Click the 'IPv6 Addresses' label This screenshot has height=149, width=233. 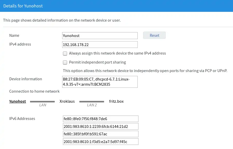(22, 119)
